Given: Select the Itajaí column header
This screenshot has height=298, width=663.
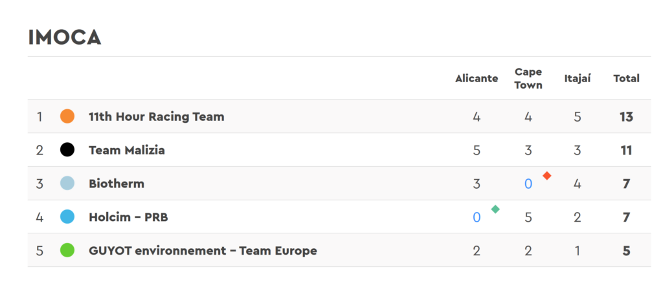Looking at the screenshot, I should (578, 78).
